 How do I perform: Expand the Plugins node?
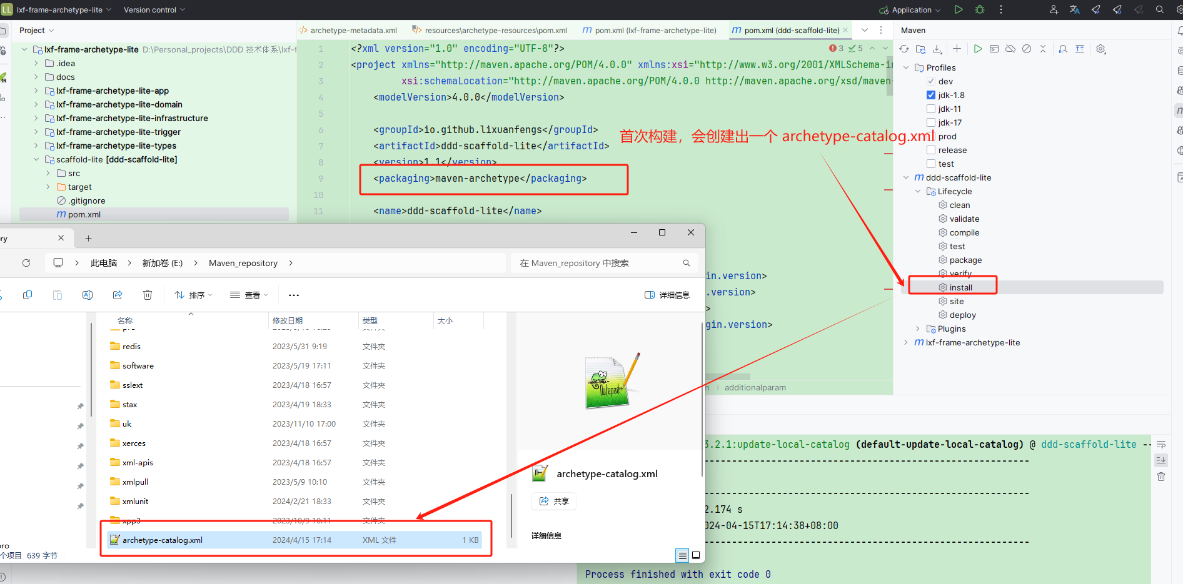pyautogui.click(x=918, y=329)
